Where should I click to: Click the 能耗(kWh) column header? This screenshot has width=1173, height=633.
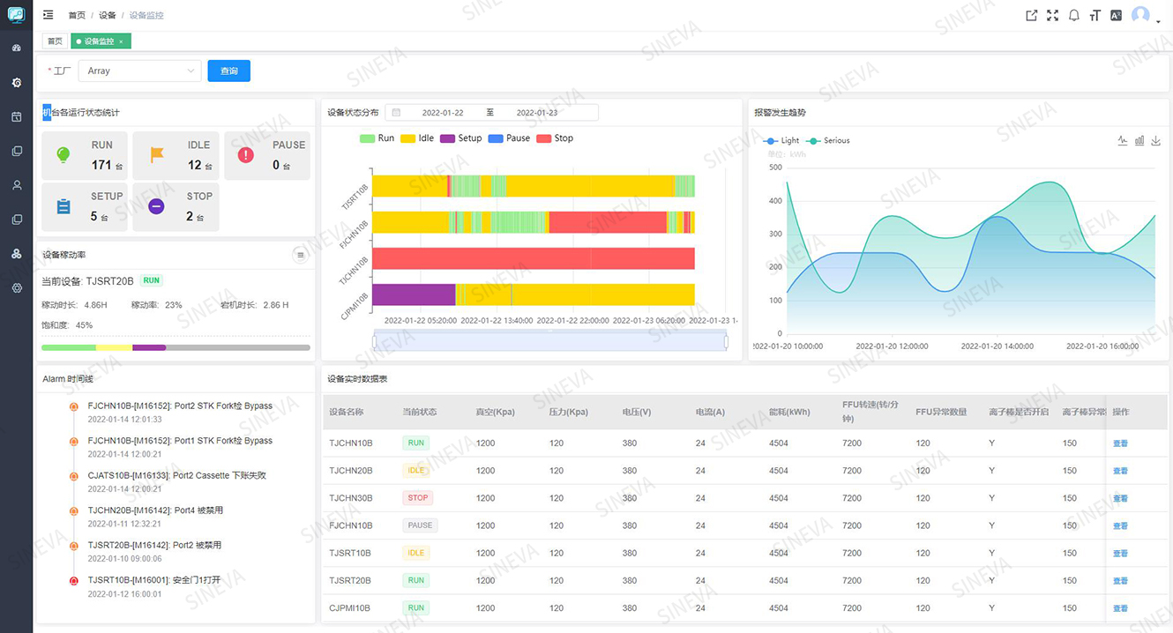click(789, 412)
